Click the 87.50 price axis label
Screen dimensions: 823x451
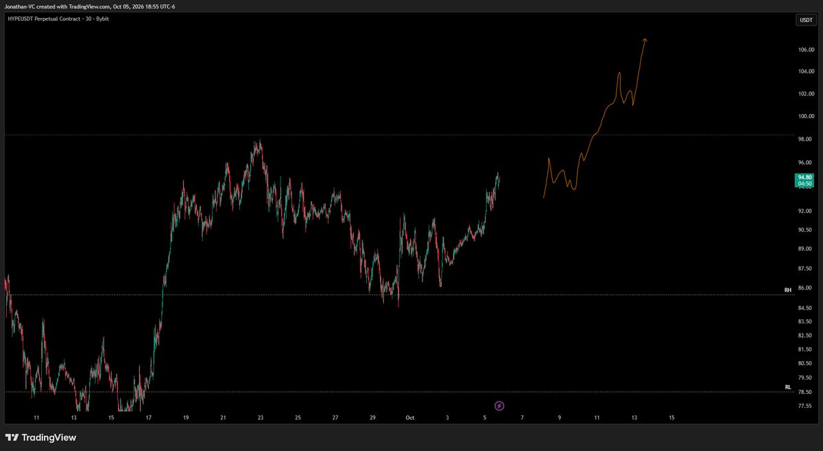806,269
